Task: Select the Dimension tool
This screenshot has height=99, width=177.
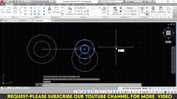Action: 56,10
